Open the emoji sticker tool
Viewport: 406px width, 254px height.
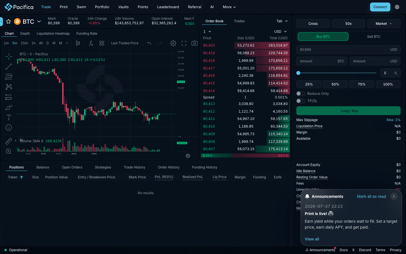point(9,128)
